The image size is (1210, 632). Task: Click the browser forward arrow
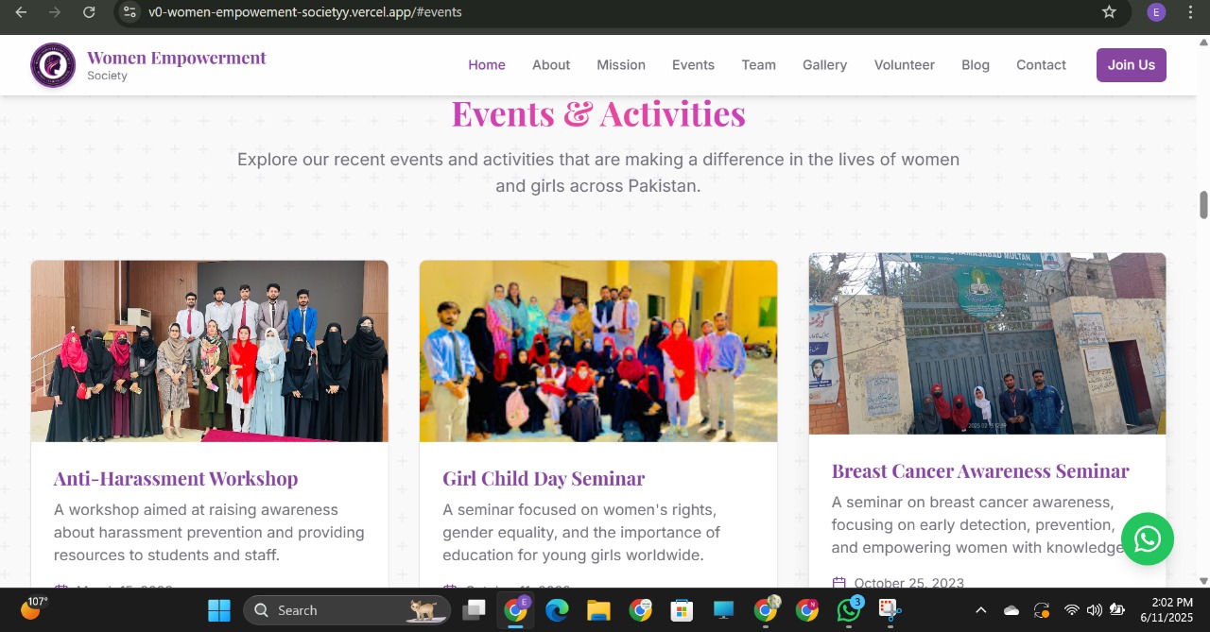(x=55, y=12)
